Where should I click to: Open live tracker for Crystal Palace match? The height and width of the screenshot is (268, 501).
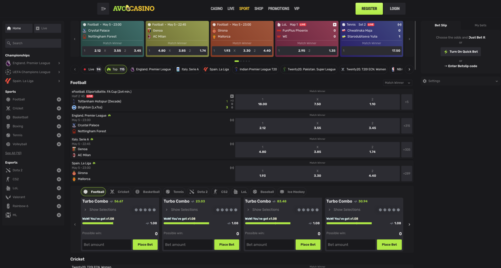point(232,120)
